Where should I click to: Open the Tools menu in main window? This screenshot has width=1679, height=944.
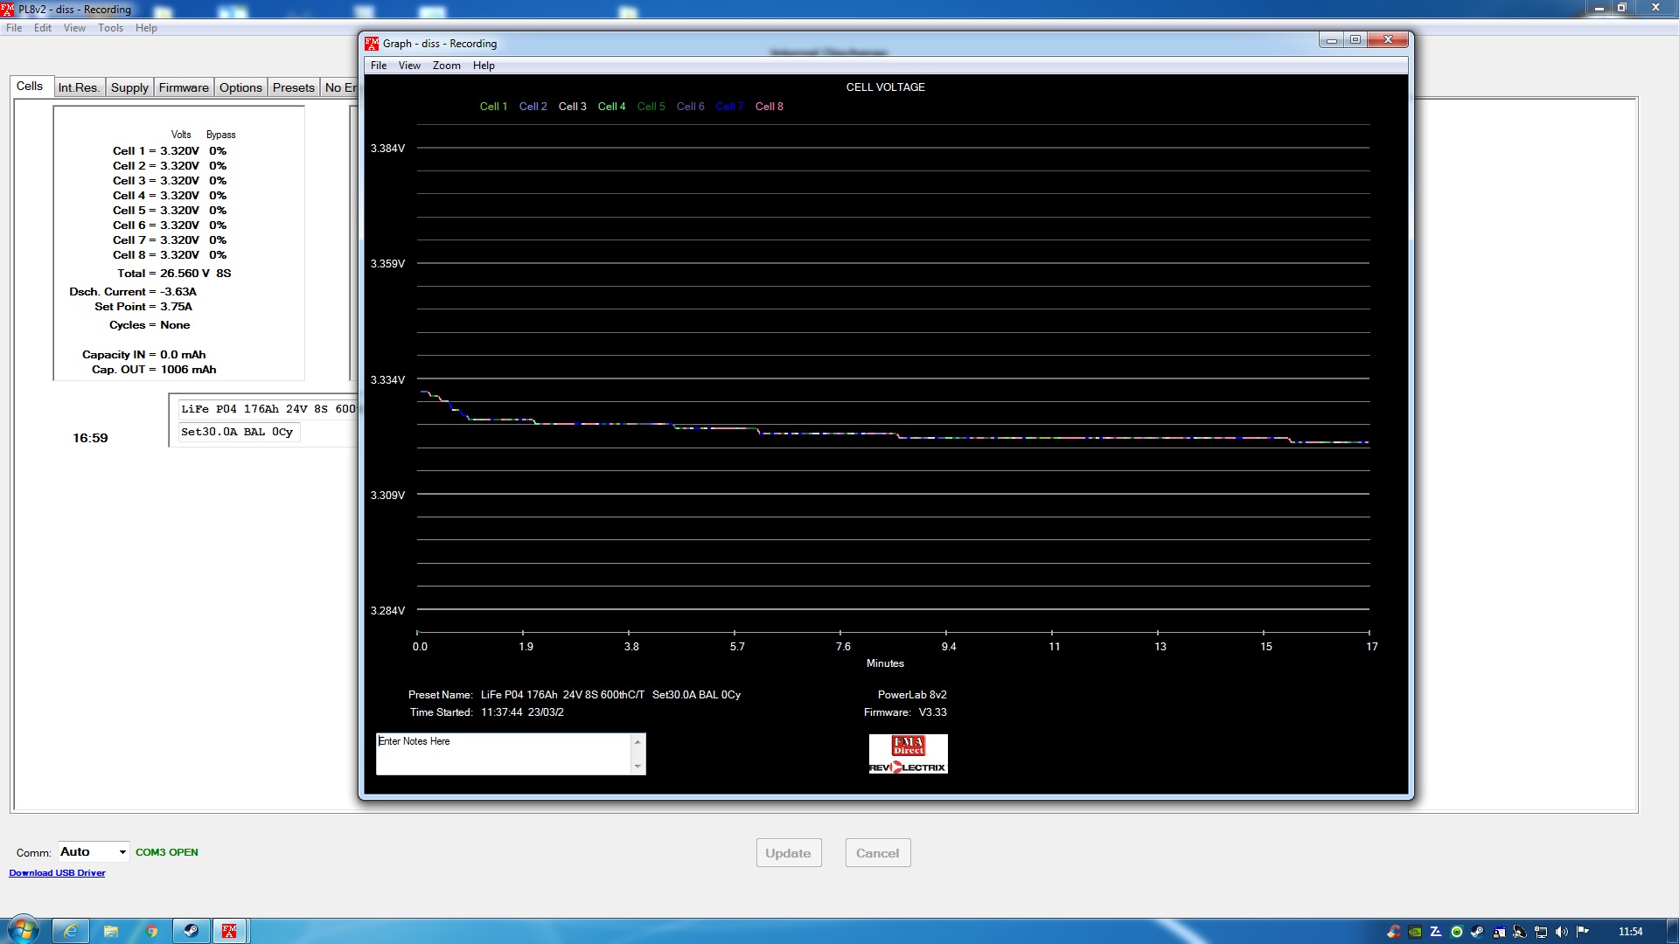pyautogui.click(x=110, y=28)
